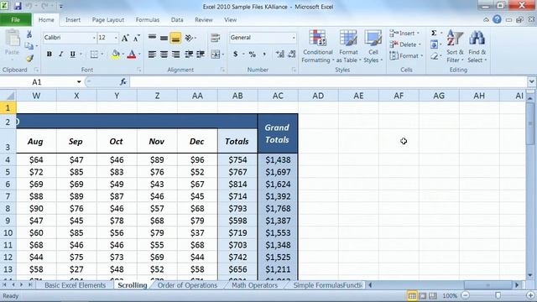
Task: Click the zoom out minus button
Action: pyautogui.click(x=465, y=295)
